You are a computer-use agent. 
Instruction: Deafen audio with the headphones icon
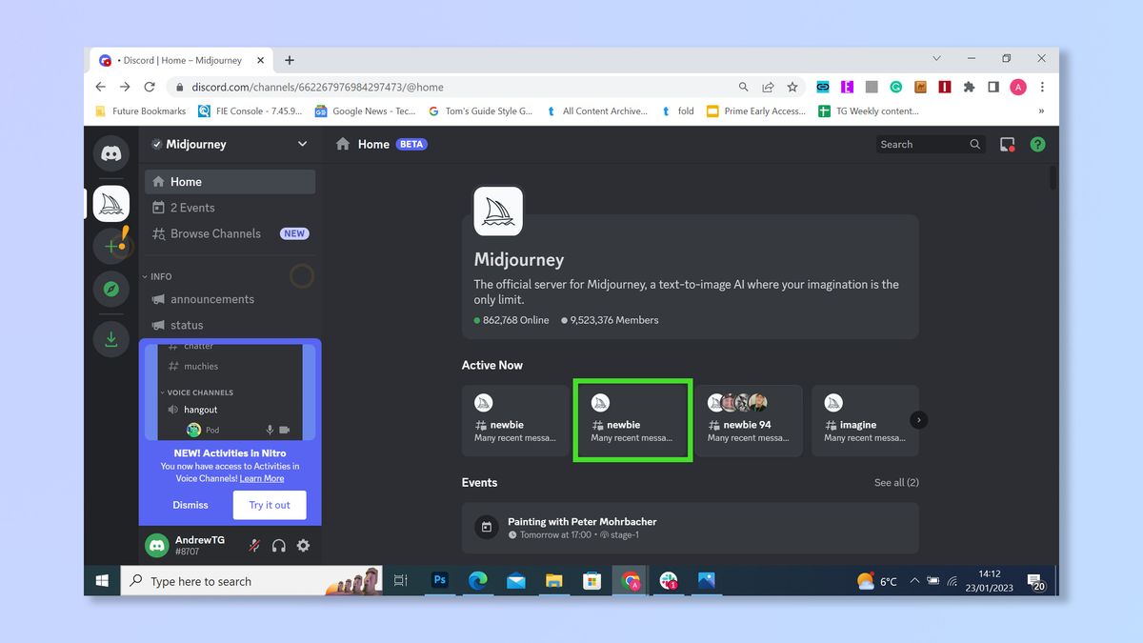pos(280,545)
